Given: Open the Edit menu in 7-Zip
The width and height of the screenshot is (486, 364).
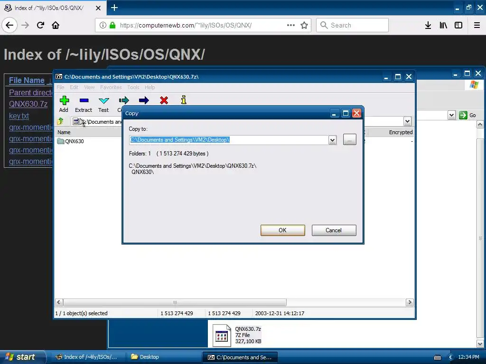Looking at the screenshot, I should [74, 87].
